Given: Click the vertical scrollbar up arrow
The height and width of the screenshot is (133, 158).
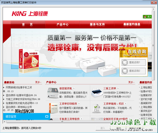Looking at the screenshot, I should click(x=153, y=9).
